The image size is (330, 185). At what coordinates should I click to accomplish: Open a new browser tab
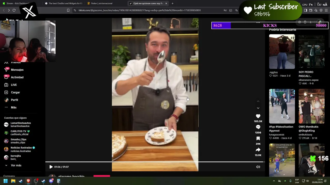click(172, 3)
